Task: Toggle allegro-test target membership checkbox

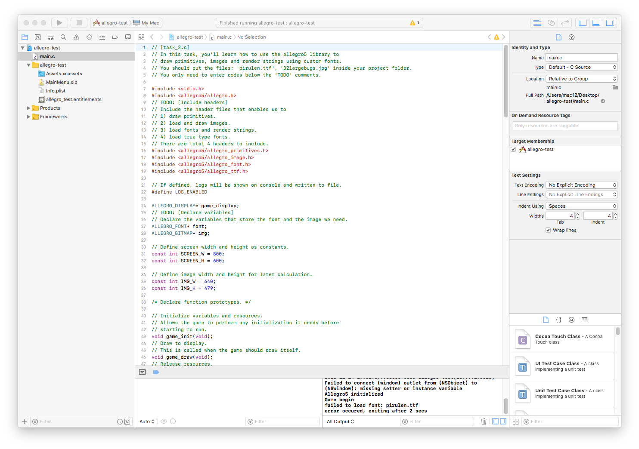Action: click(513, 149)
